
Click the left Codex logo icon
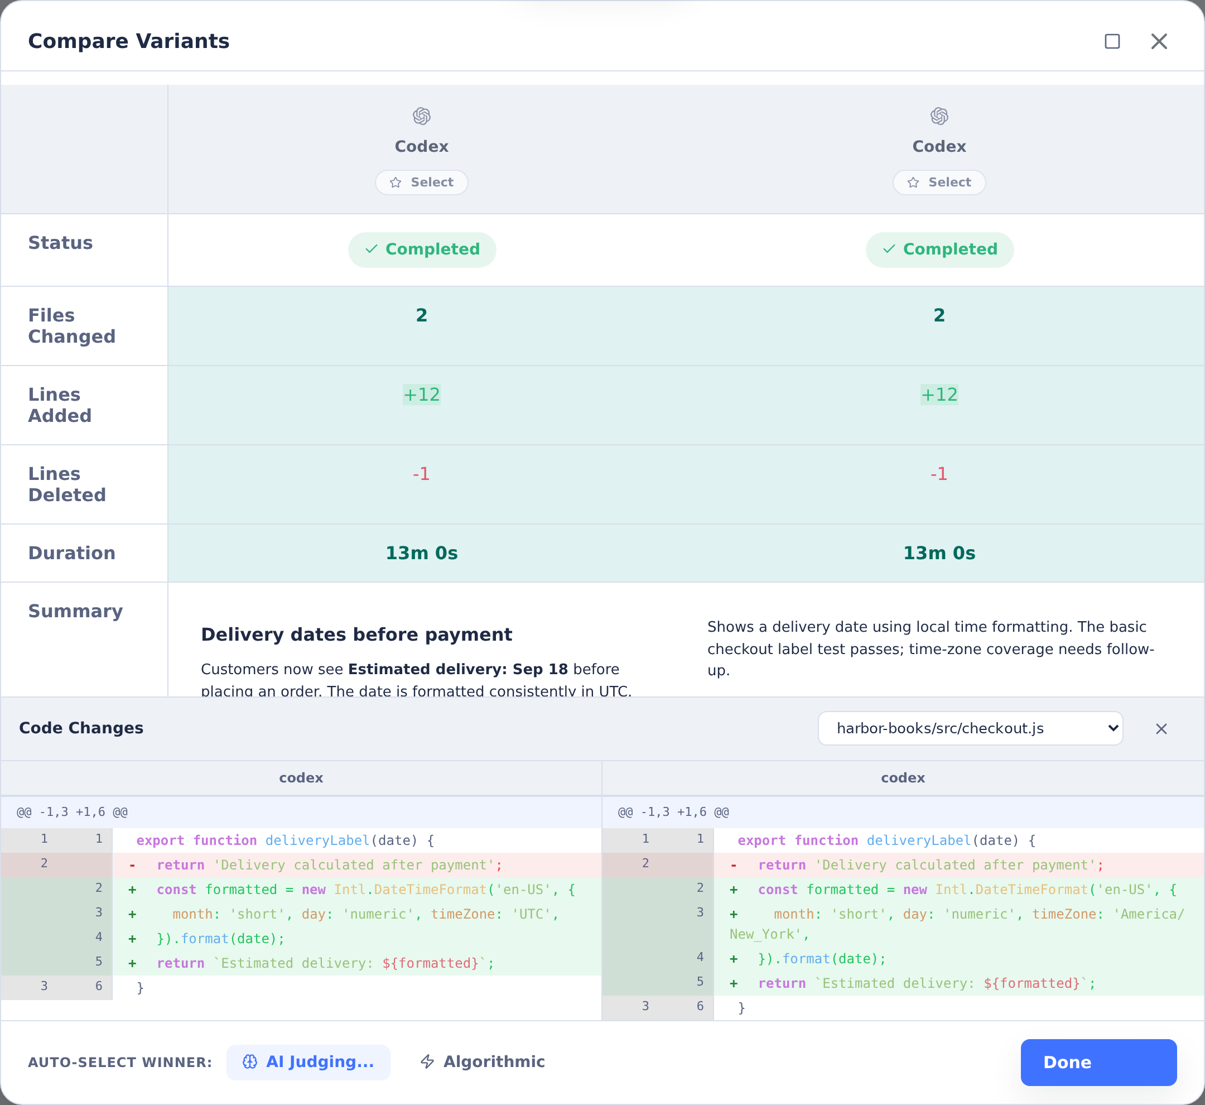point(421,116)
